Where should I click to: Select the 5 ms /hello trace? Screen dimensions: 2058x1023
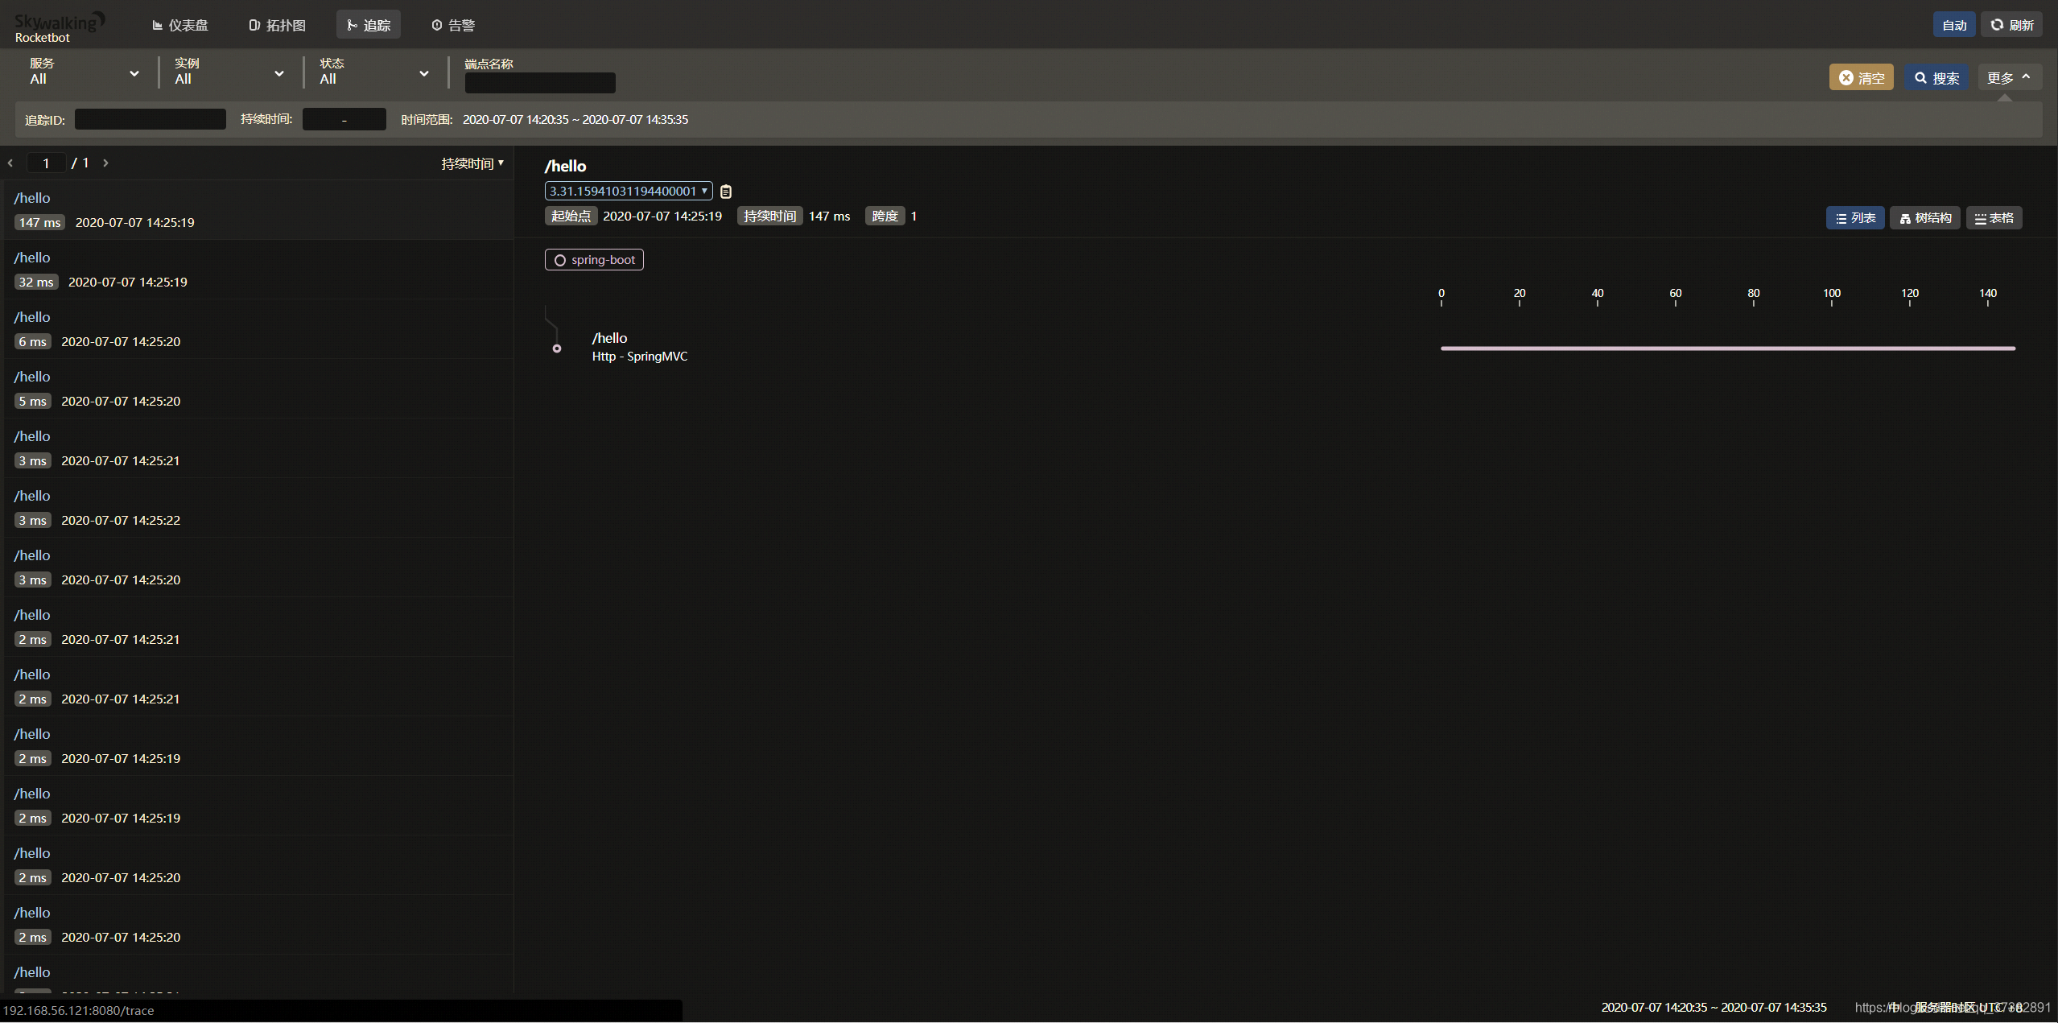tap(258, 388)
